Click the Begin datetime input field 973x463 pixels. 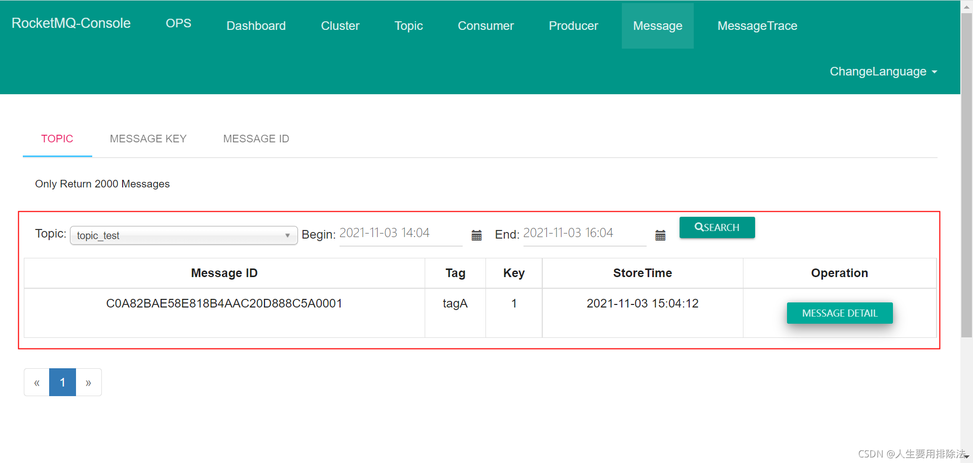401,234
